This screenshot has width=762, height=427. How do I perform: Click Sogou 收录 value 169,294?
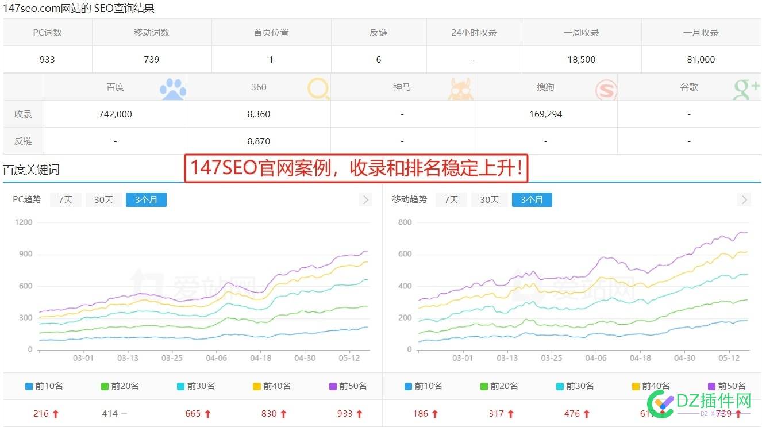[x=545, y=114]
